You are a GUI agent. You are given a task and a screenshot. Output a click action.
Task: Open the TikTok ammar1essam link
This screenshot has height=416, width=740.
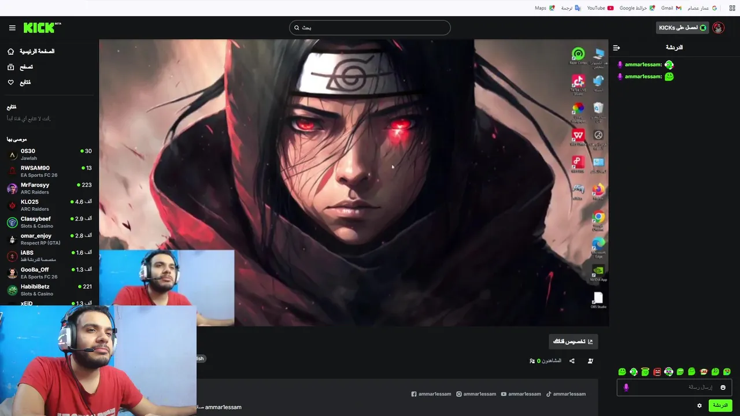pos(566,394)
